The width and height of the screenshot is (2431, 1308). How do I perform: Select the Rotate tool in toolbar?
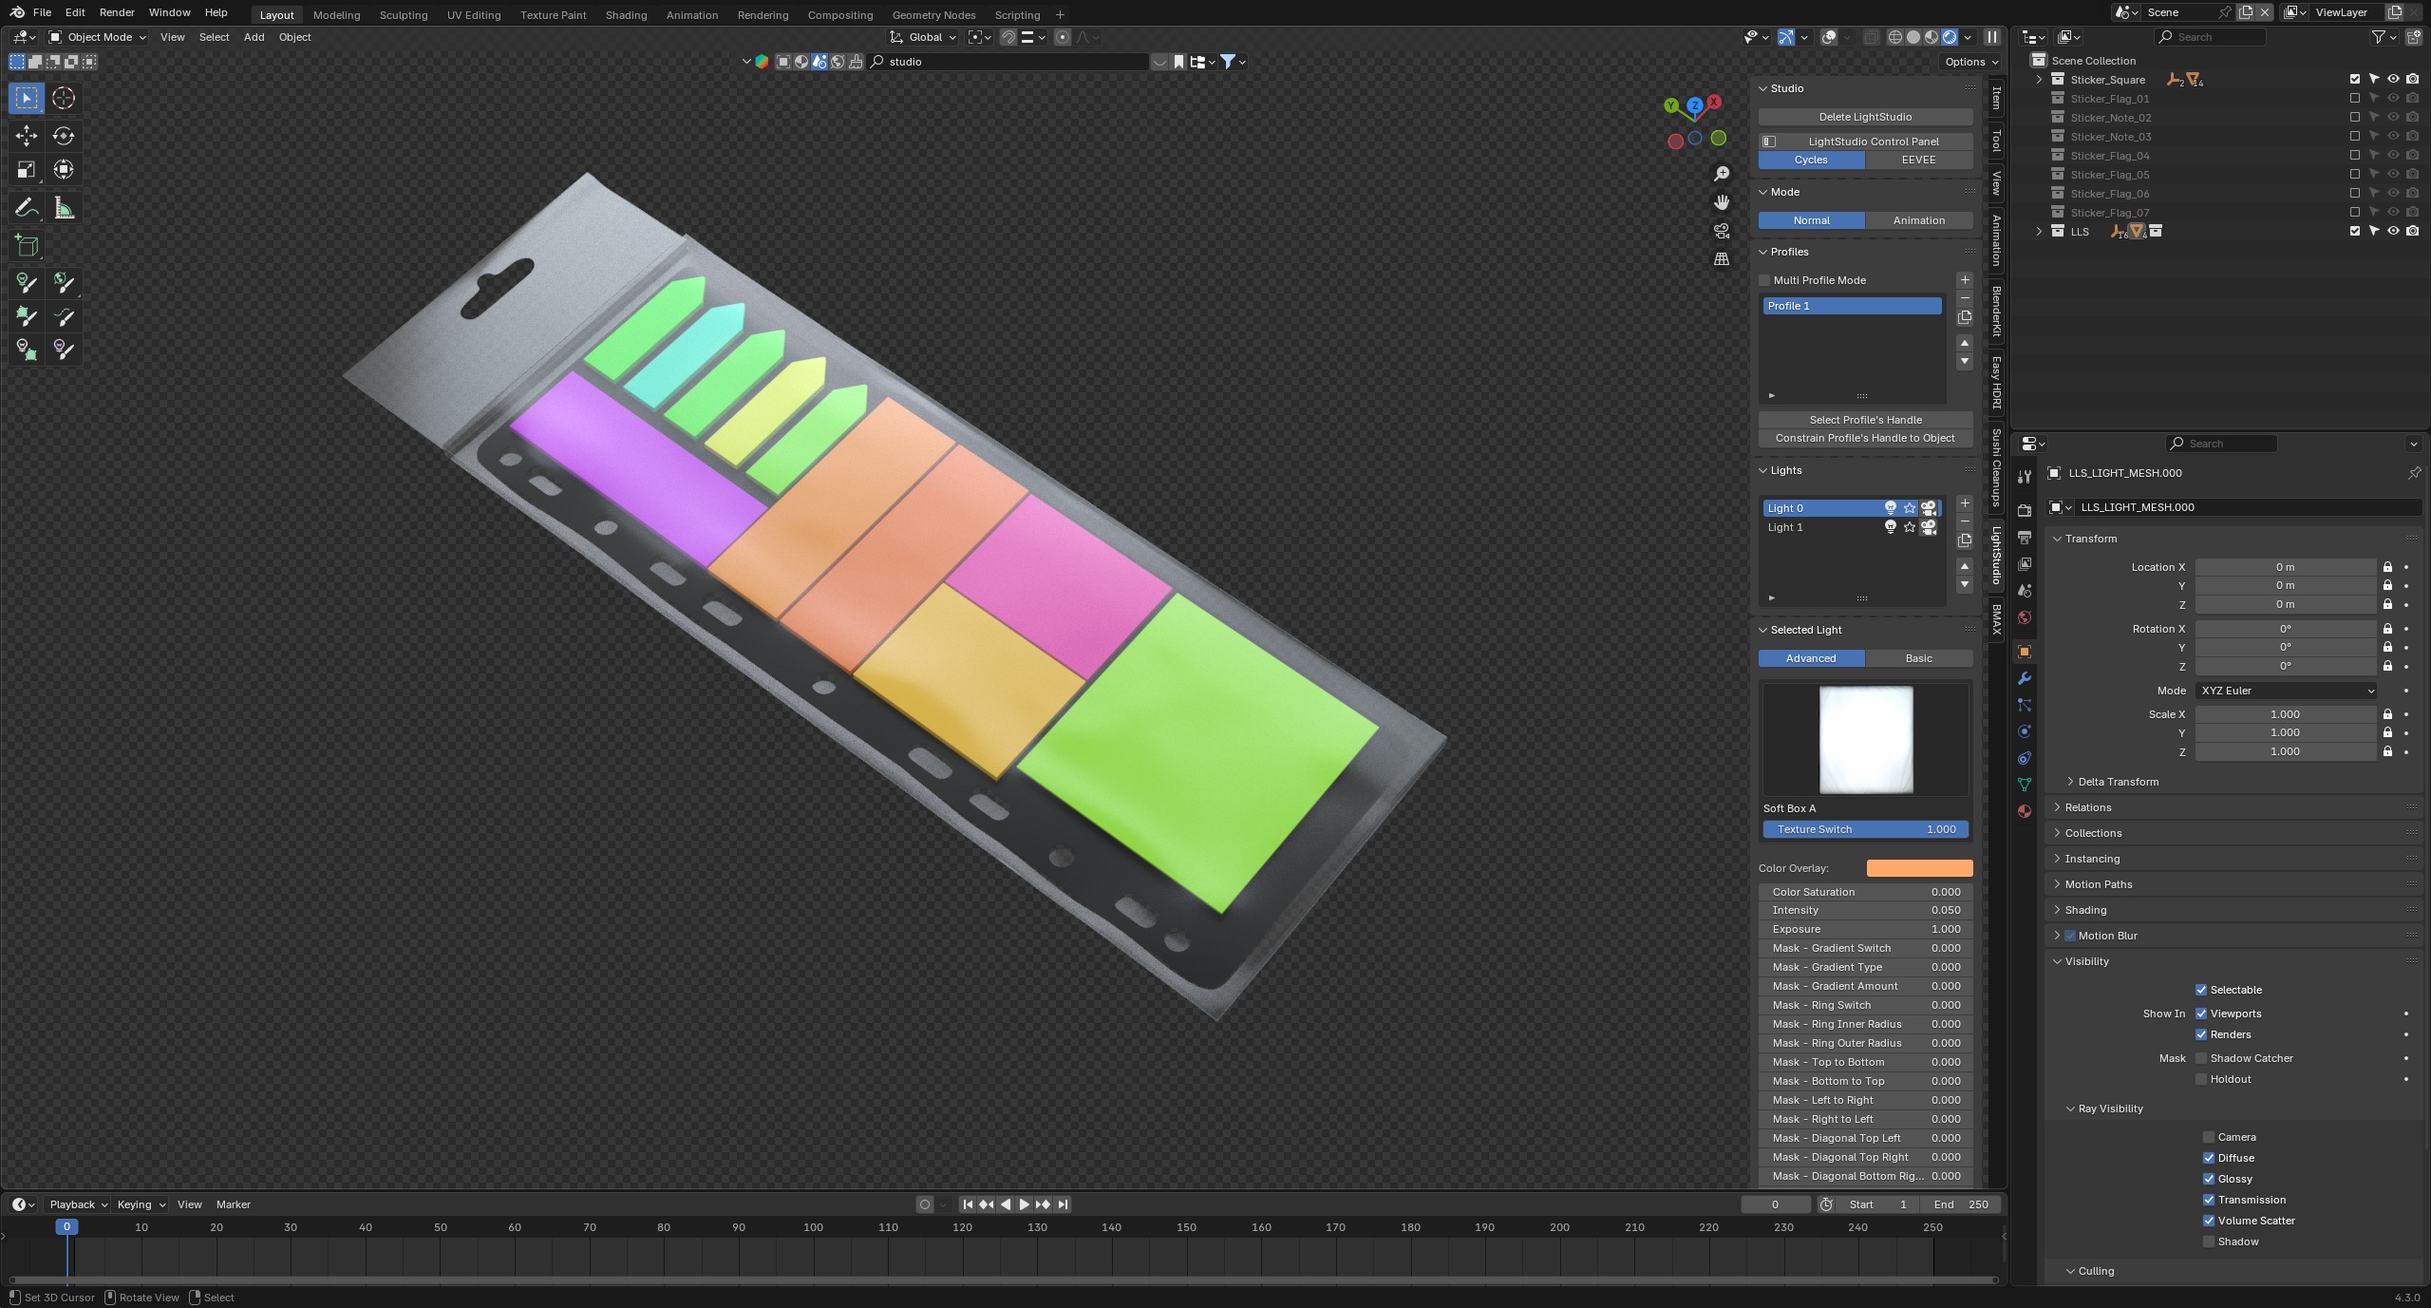[x=64, y=136]
